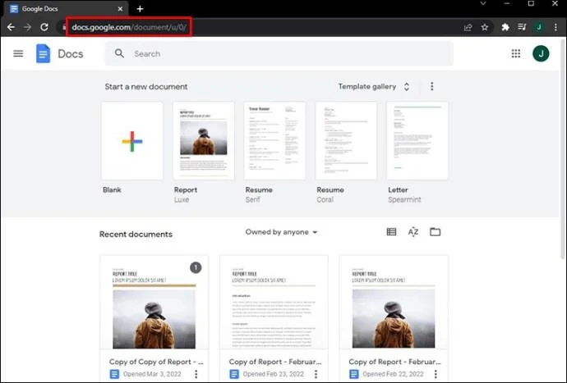Click the 'Start a new document' heading
This screenshot has height=383, width=567.
pos(146,87)
